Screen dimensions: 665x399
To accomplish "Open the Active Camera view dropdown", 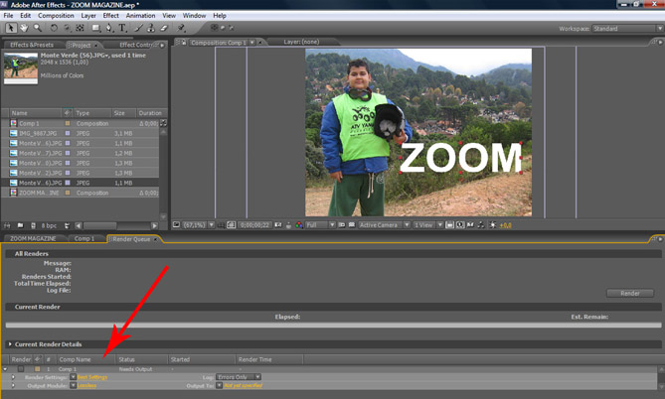I will coord(382,225).
